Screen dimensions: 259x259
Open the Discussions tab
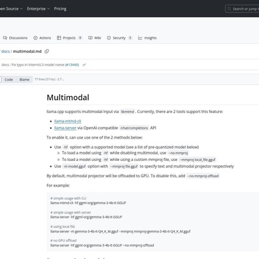coord(15,38)
